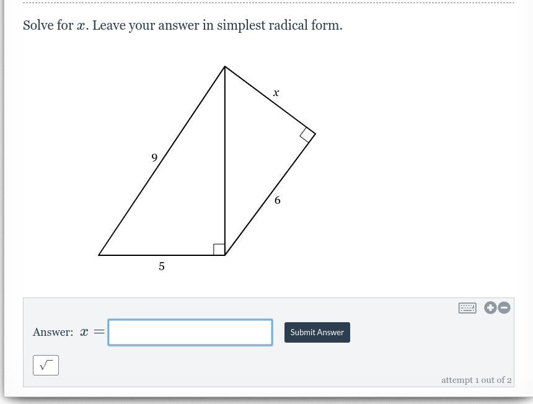Screen dimensions: 533x404
Task: Click the minus shrink icon
Action: pos(504,307)
